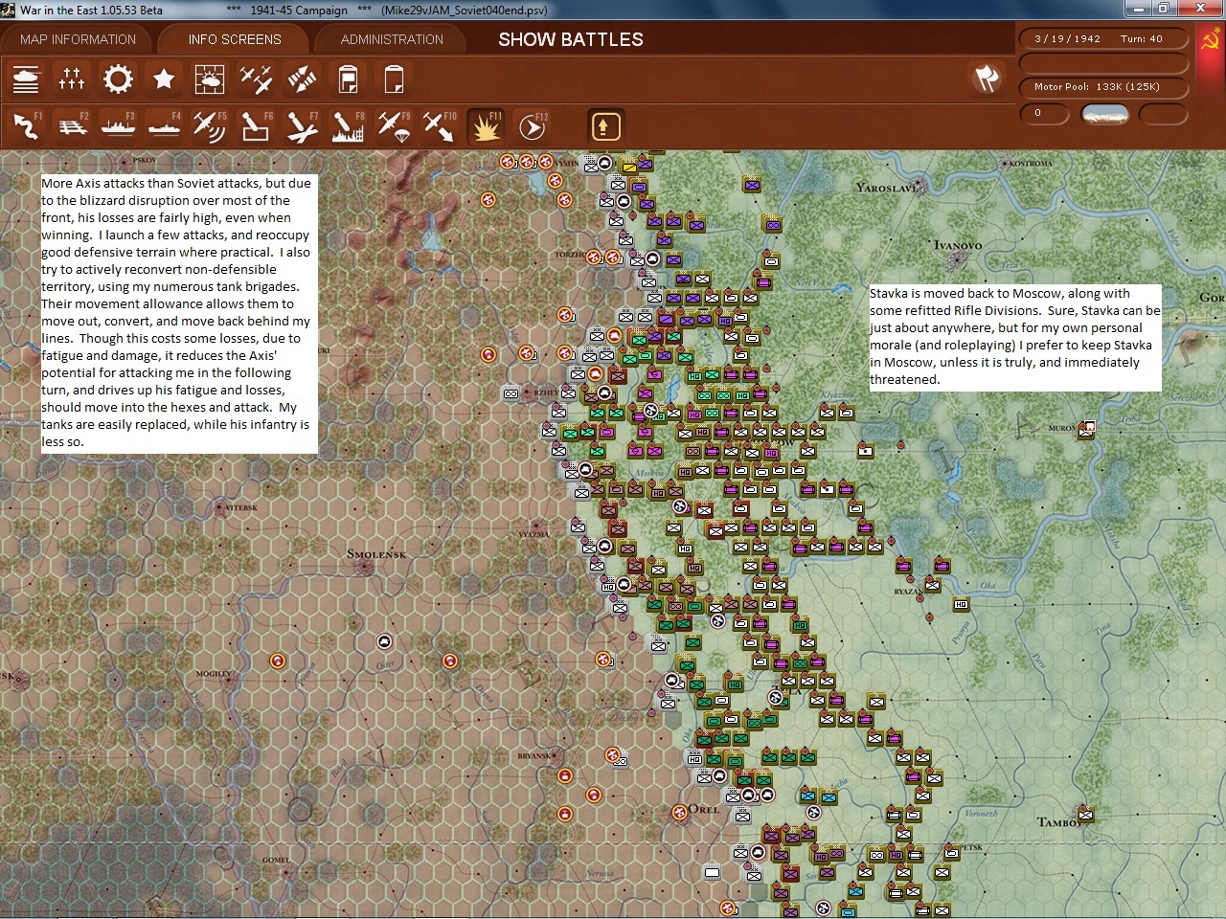Select the unit counter beside Tambov
The width and height of the screenshot is (1226, 919).
[1085, 815]
